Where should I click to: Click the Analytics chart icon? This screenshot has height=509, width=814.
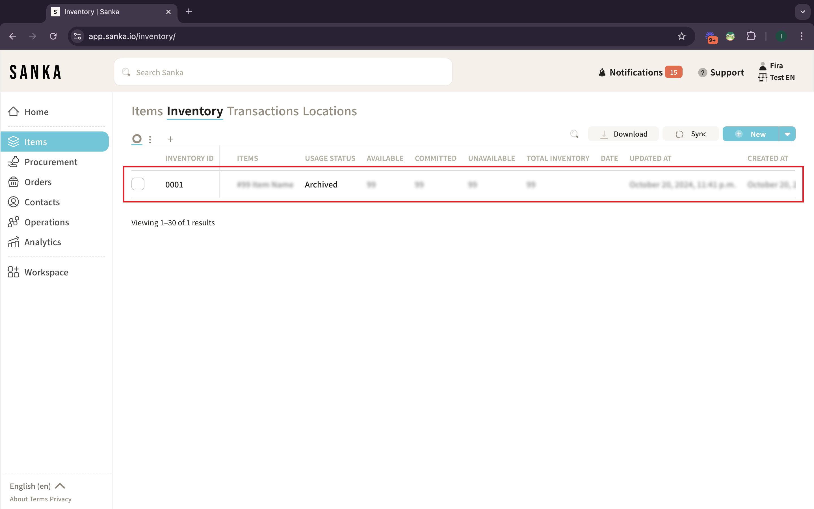[14, 242]
